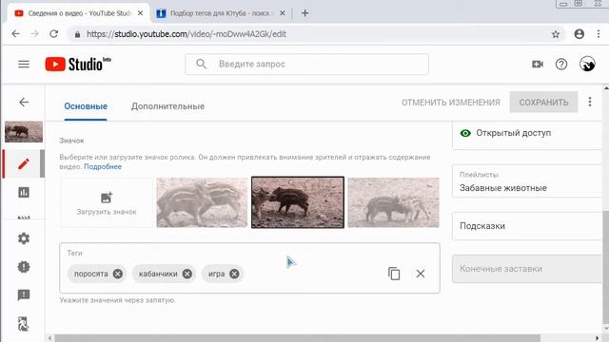This screenshot has height=342, width=609.
Task: Remove the кабанчики tag
Action: [x=187, y=274]
